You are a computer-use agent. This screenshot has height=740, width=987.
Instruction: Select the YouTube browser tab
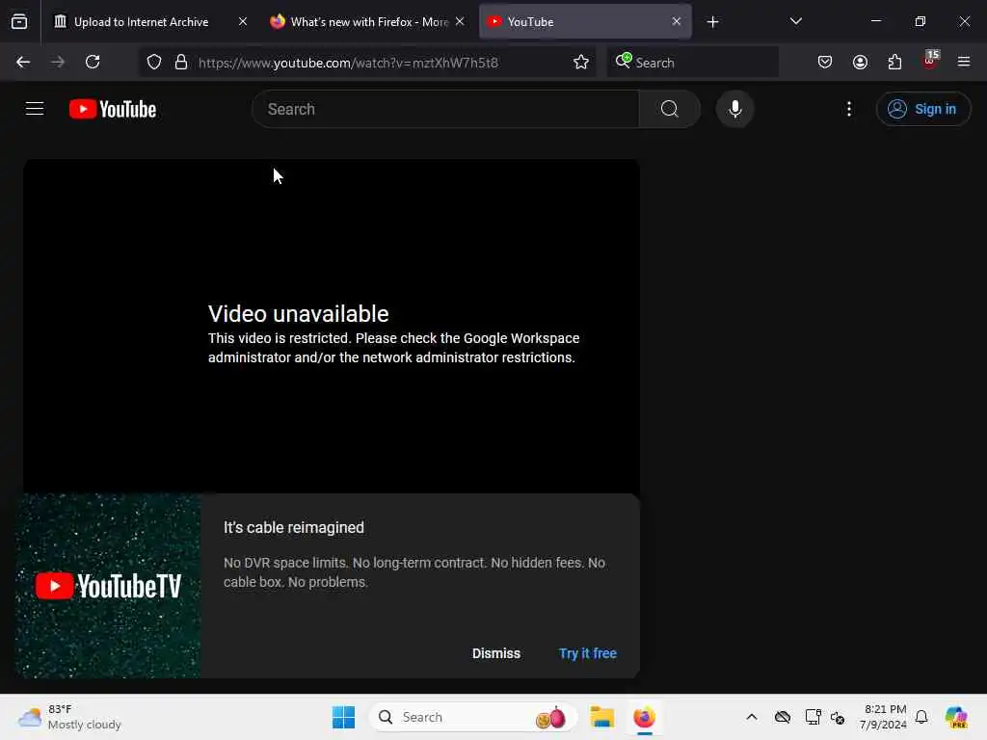click(585, 21)
